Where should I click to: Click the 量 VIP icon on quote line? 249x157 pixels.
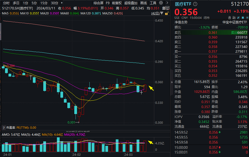click(x=166, y=8)
